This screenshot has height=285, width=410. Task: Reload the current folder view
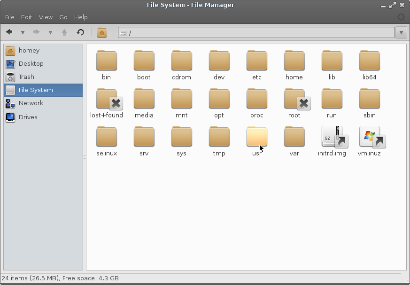[x=80, y=32]
